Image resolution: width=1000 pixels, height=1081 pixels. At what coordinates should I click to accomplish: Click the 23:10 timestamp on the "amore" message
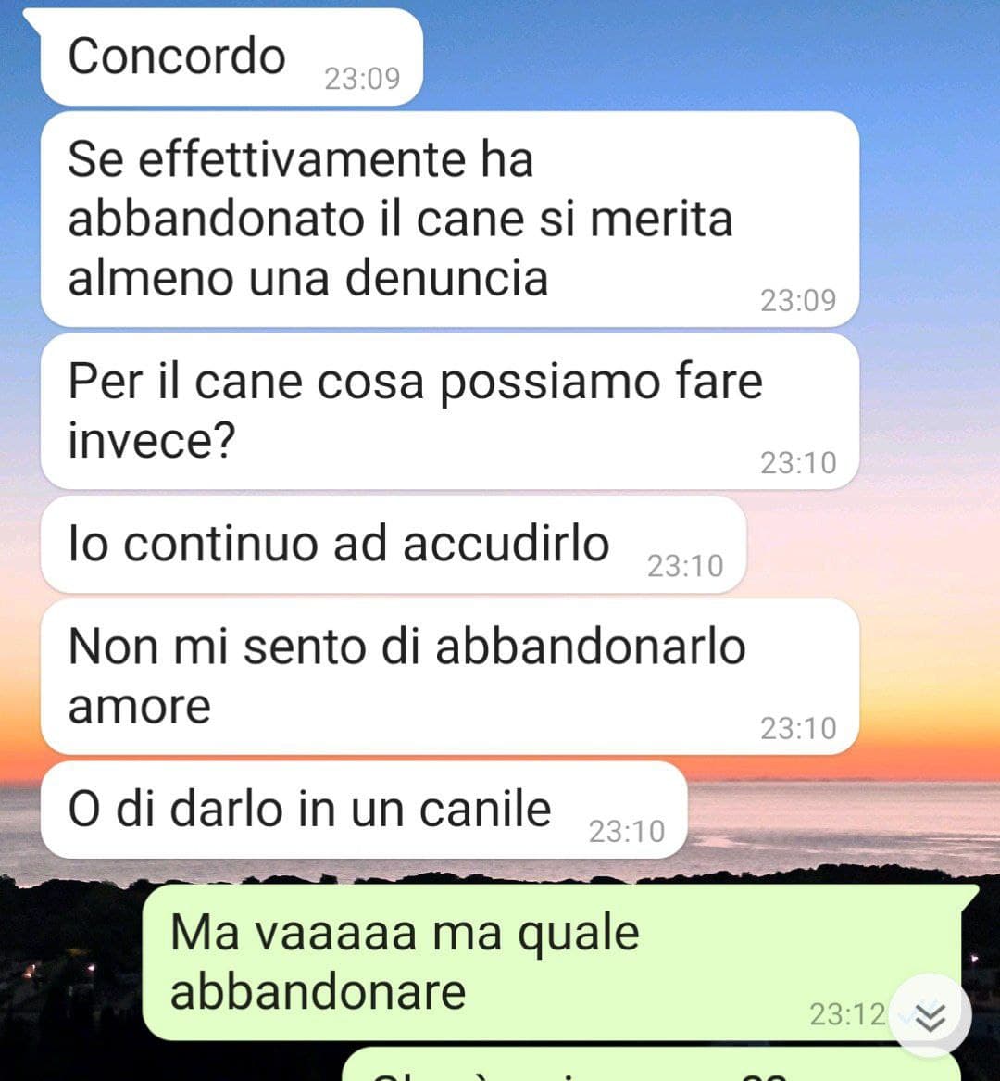pyautogui.click(x=798, y=729)
